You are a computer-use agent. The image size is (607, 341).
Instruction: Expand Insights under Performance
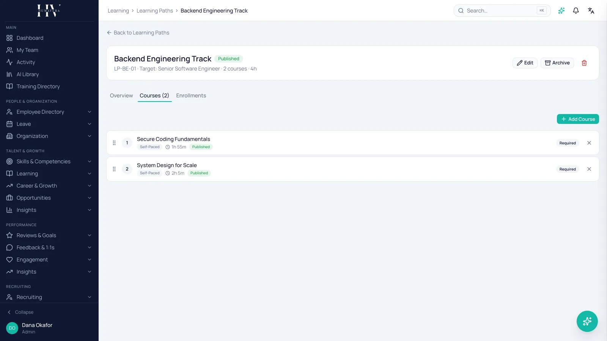(x=49, y=272)
